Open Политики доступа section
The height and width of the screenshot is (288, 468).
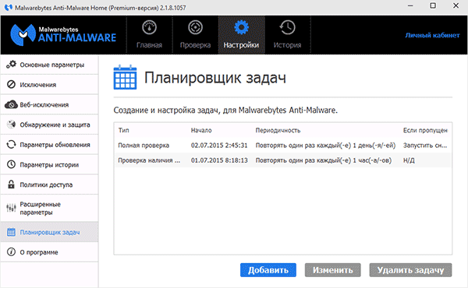tap(49, 184)
